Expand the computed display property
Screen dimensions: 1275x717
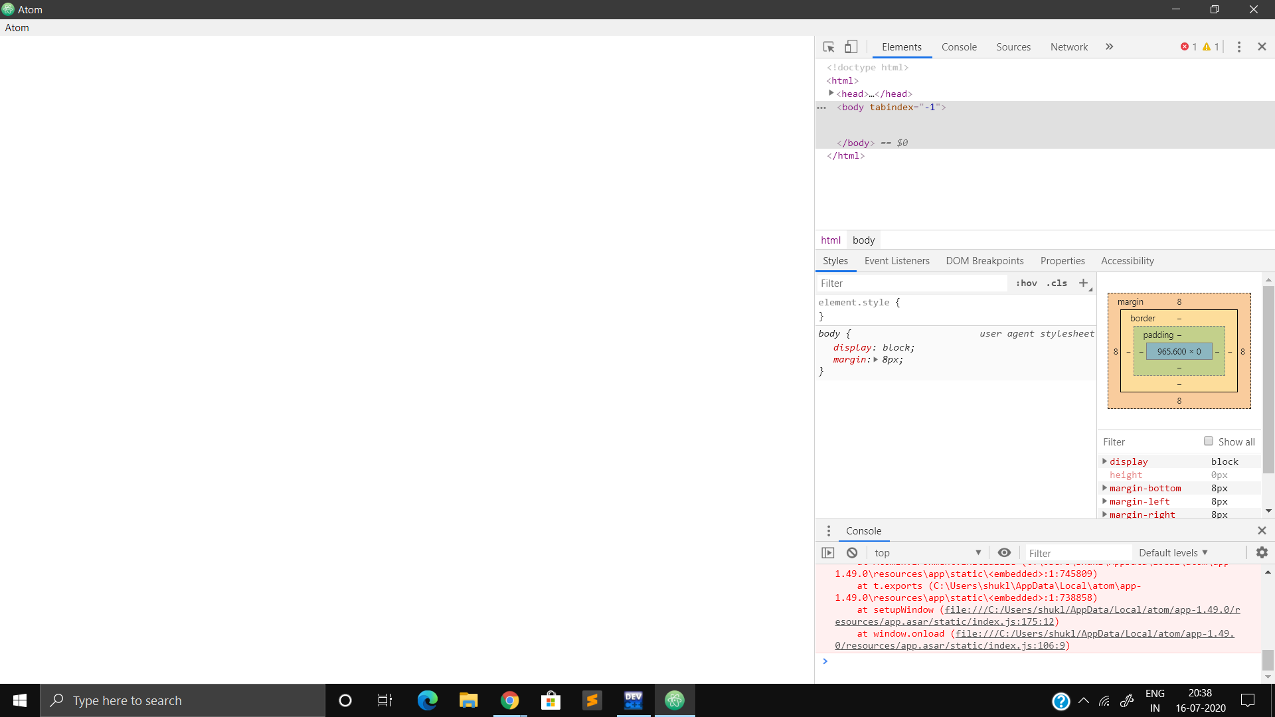tap(1104, 461)
